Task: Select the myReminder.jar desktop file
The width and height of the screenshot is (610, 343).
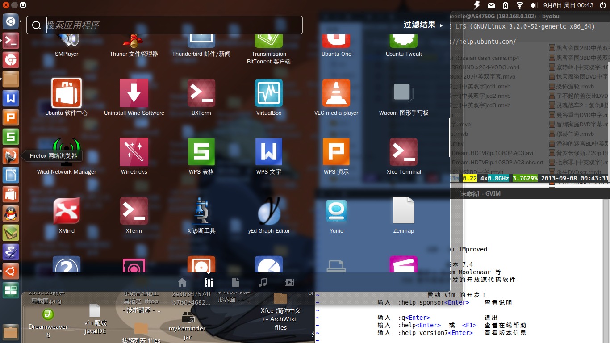Action: pos(188,326)
